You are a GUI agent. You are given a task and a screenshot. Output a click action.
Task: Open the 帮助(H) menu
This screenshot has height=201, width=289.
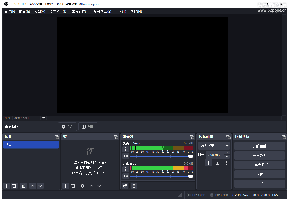[x=136, y=12]
